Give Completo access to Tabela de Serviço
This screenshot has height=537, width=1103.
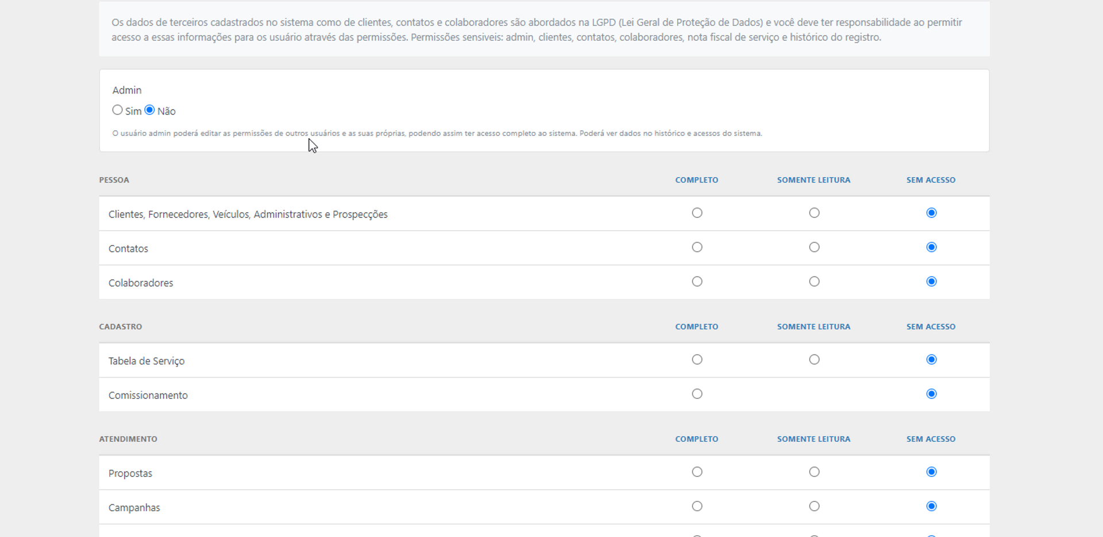point(697,360)
